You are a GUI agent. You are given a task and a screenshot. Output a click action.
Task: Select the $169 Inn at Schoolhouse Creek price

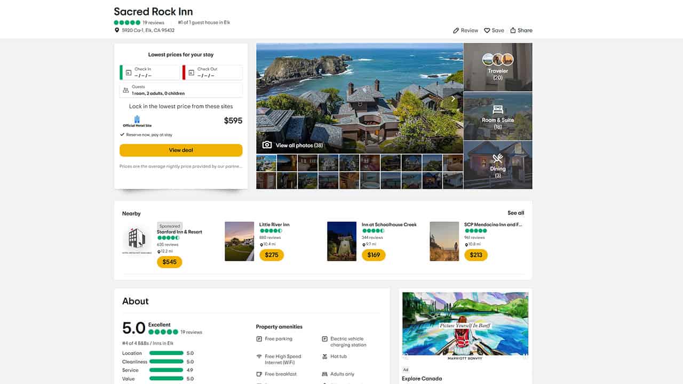(x=374, y=255)
